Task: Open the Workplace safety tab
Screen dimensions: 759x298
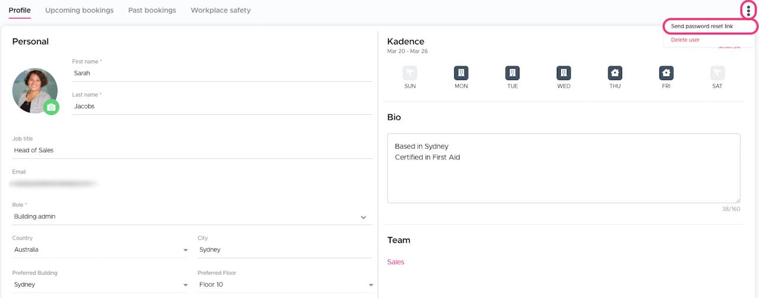Action: 221,10
